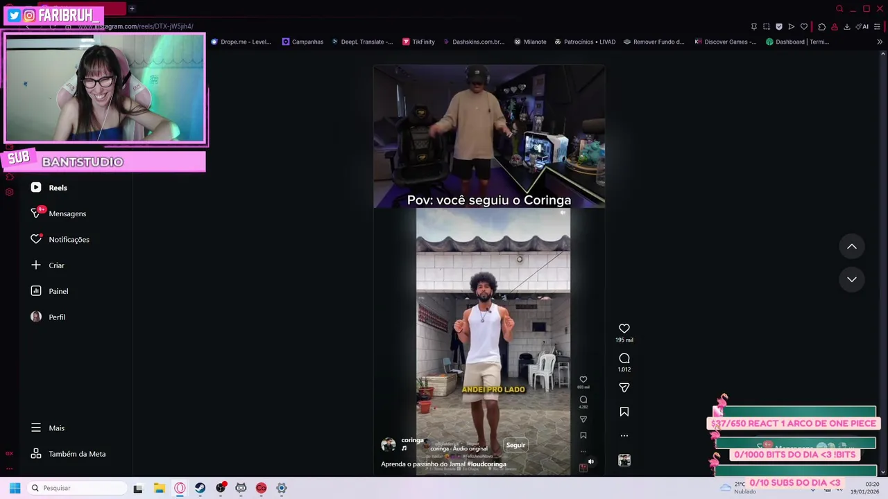This screenshot has width=888, height=499.
Task: Click the browser address bar URL
Action: coord(137,26)
